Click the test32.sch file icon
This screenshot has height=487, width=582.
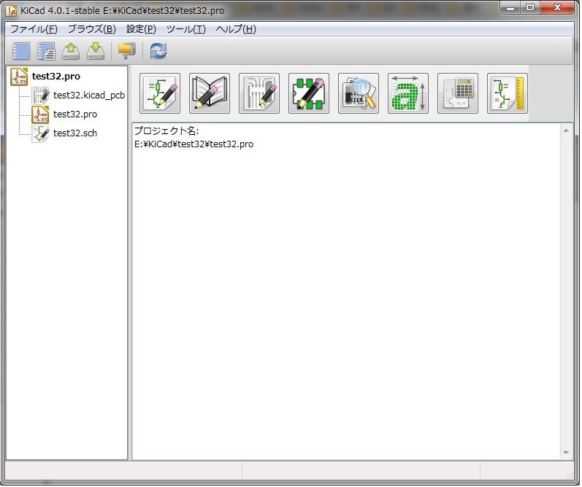[40, 133]
